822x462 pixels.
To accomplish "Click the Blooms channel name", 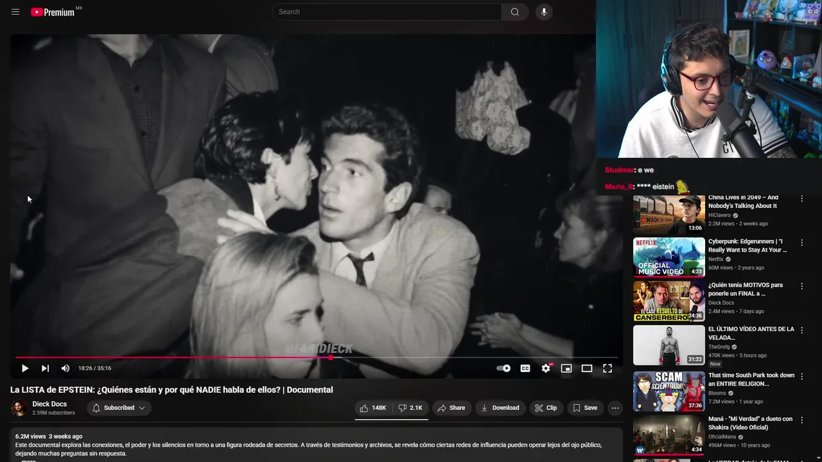I will (717, 393).
